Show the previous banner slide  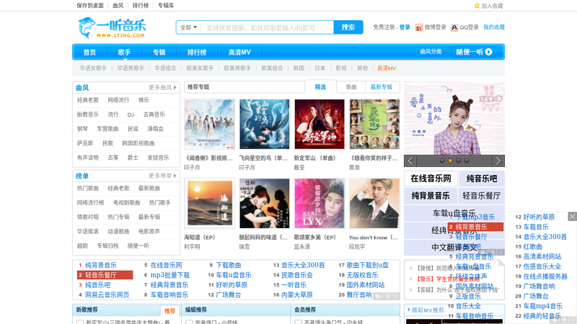410,161
